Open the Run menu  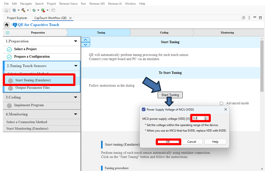click(x=83, y=4)
